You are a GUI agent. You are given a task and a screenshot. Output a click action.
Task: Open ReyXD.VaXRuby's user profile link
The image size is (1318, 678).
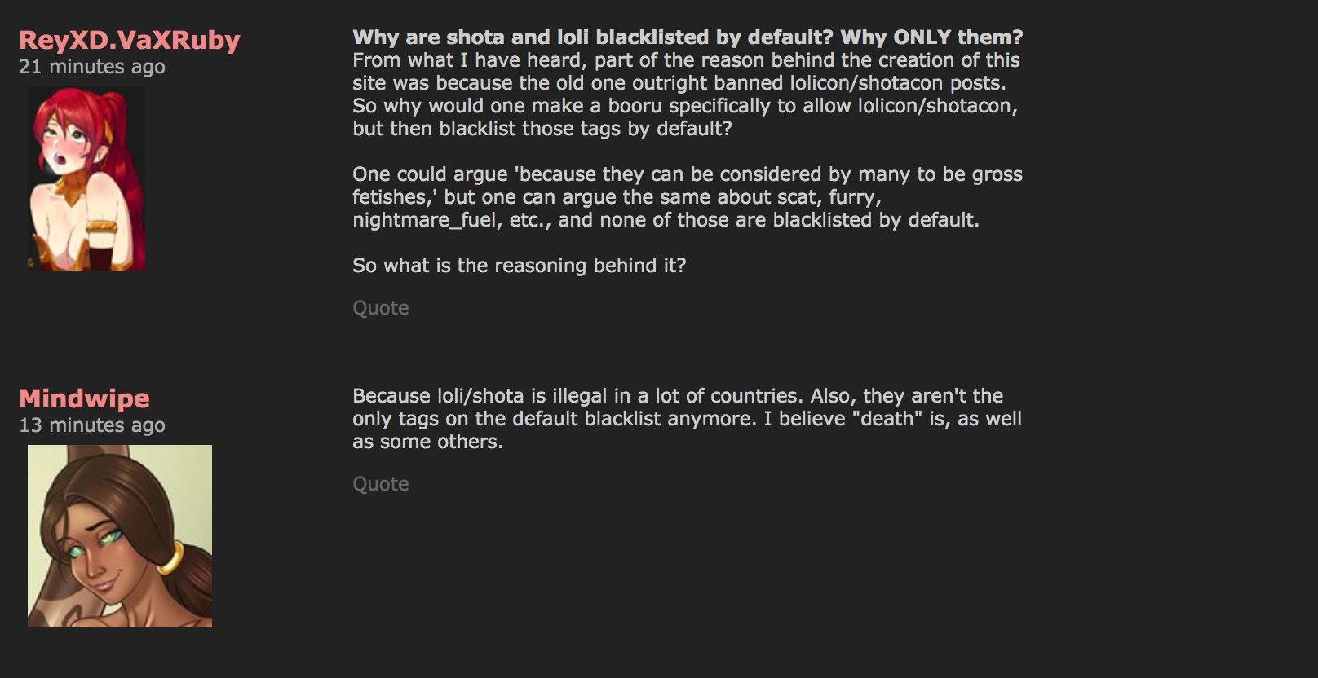click(x=129, y=40)
